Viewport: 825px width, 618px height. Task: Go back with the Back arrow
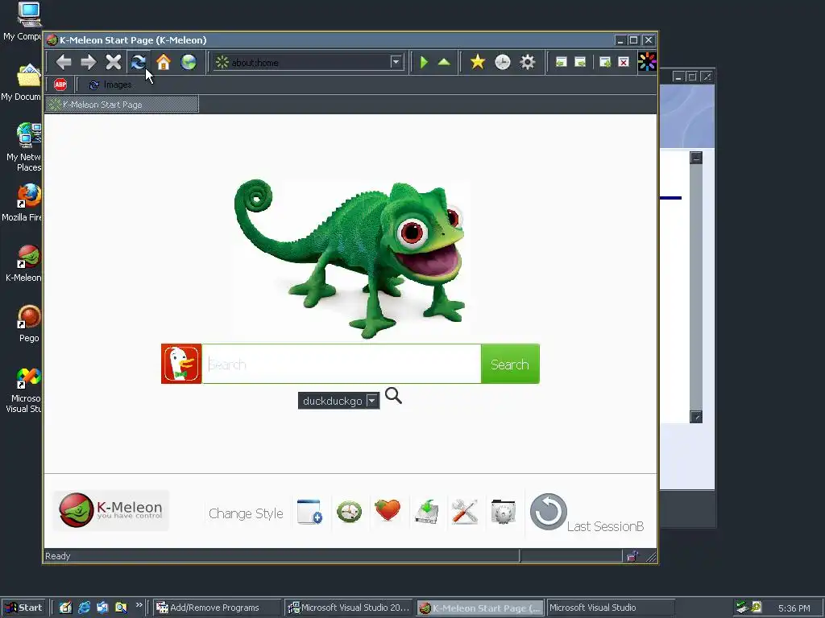click(x=64, y=62)
